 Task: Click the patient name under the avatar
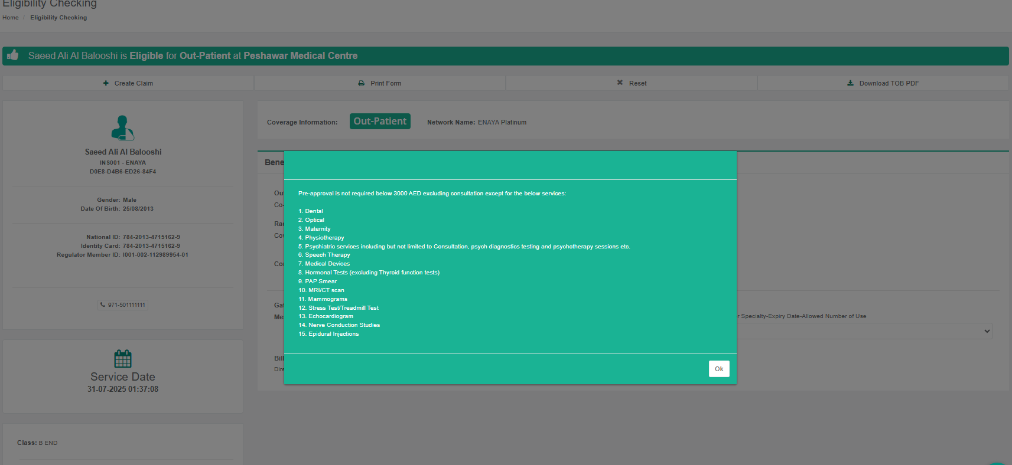123,152
